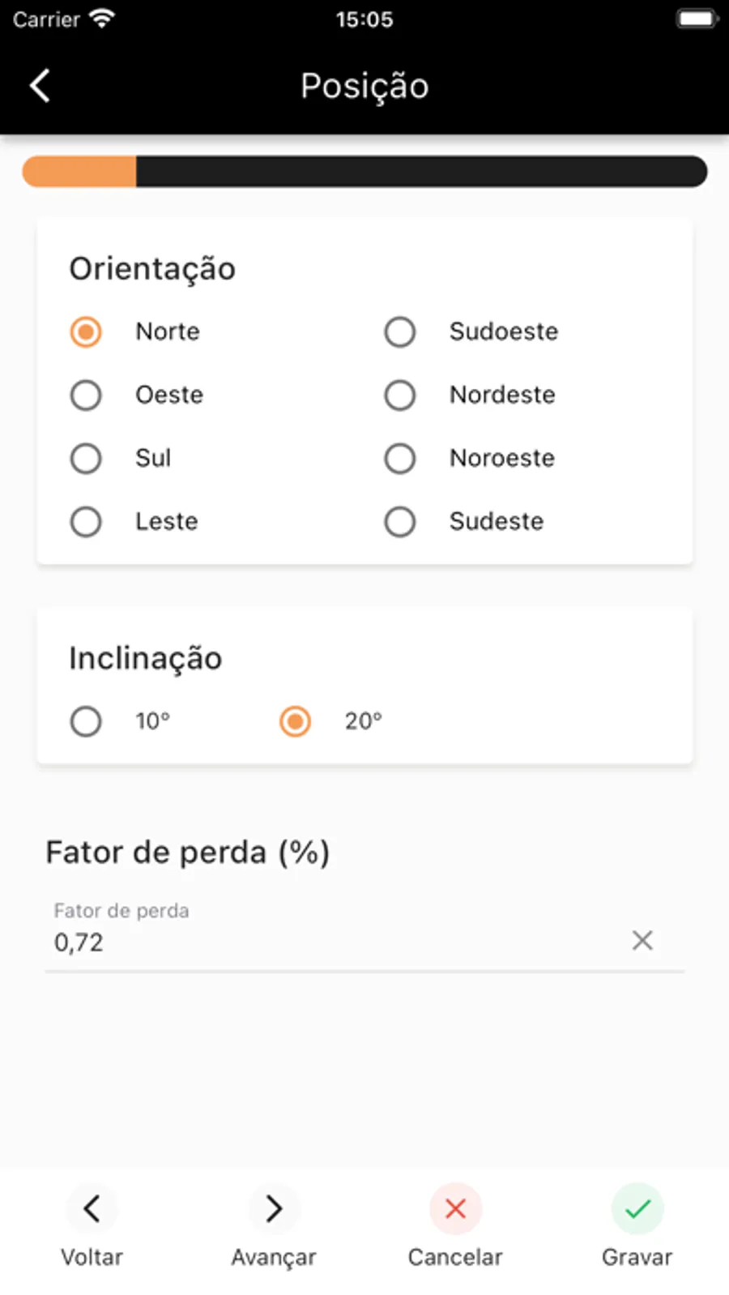Choose Leste orientation
This screenshot has width=729, height=1295.
click(86, 521)
